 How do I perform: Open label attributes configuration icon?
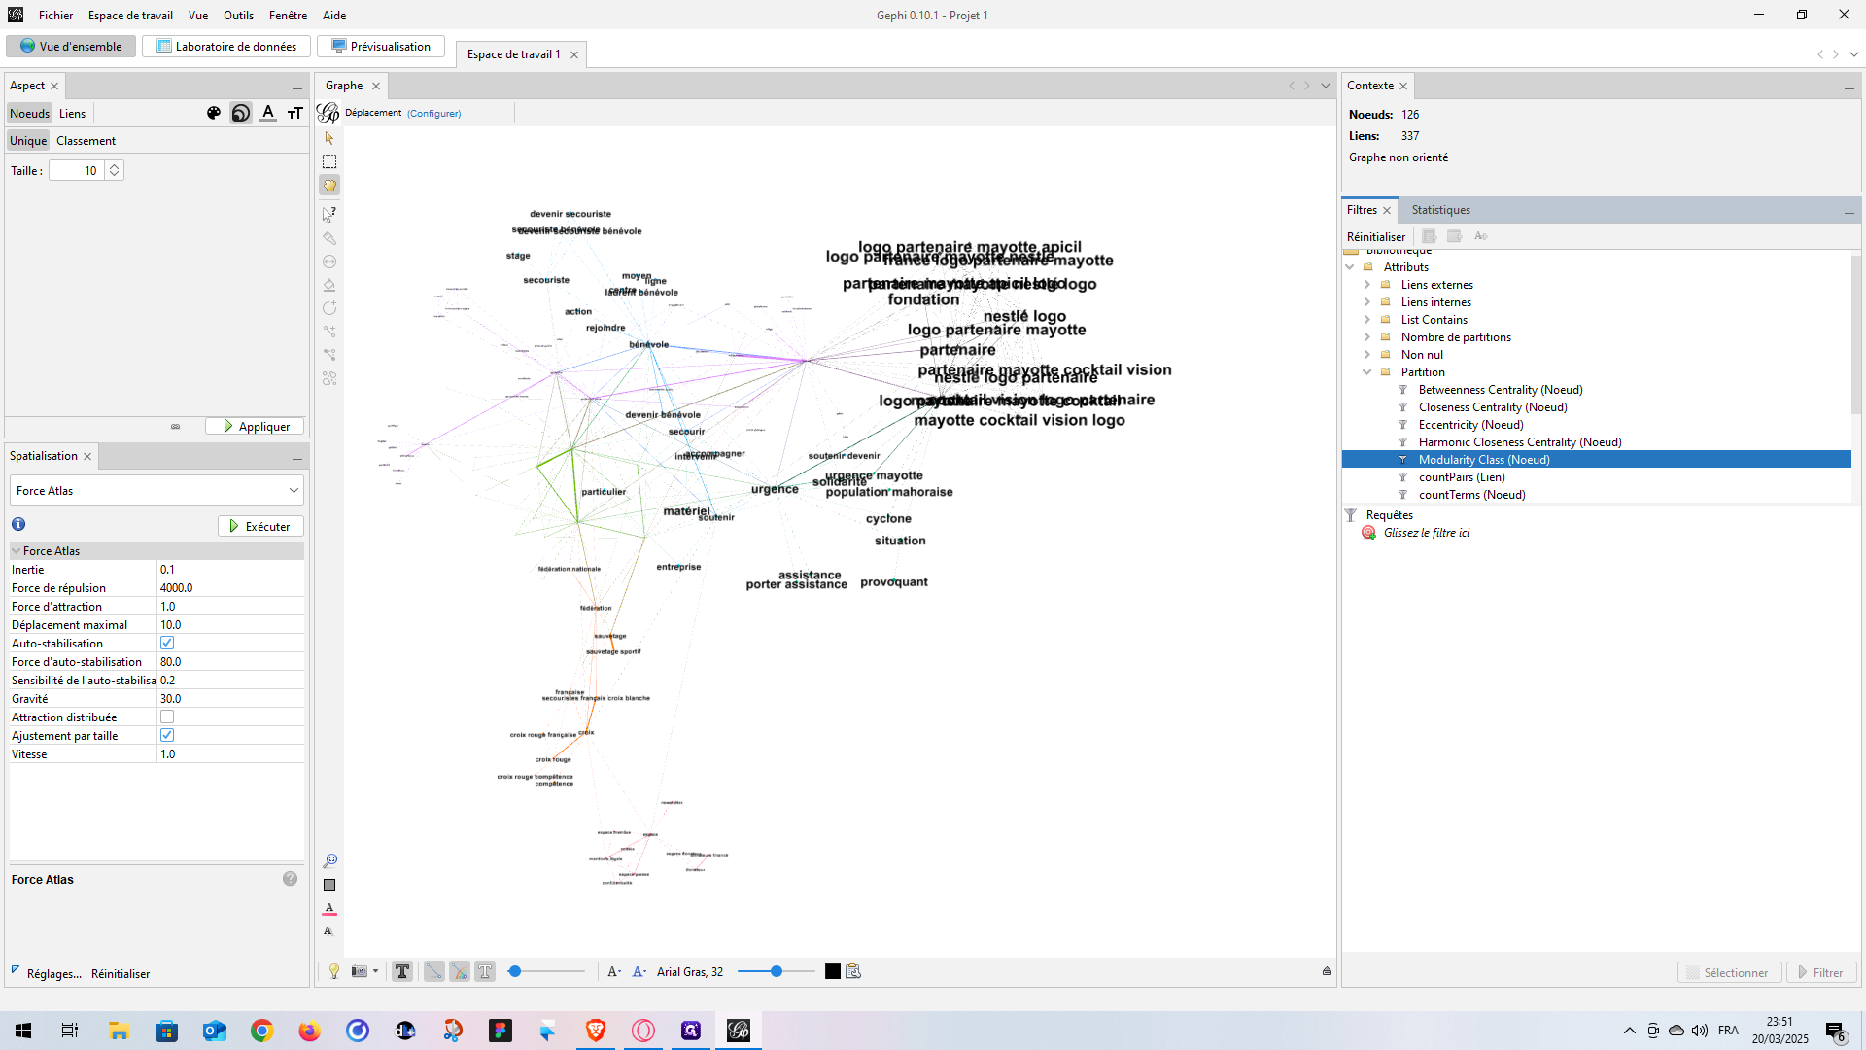(x=853, y=971)
